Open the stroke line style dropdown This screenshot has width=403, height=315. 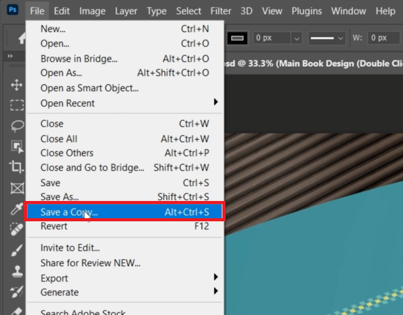tap(327, 38)
